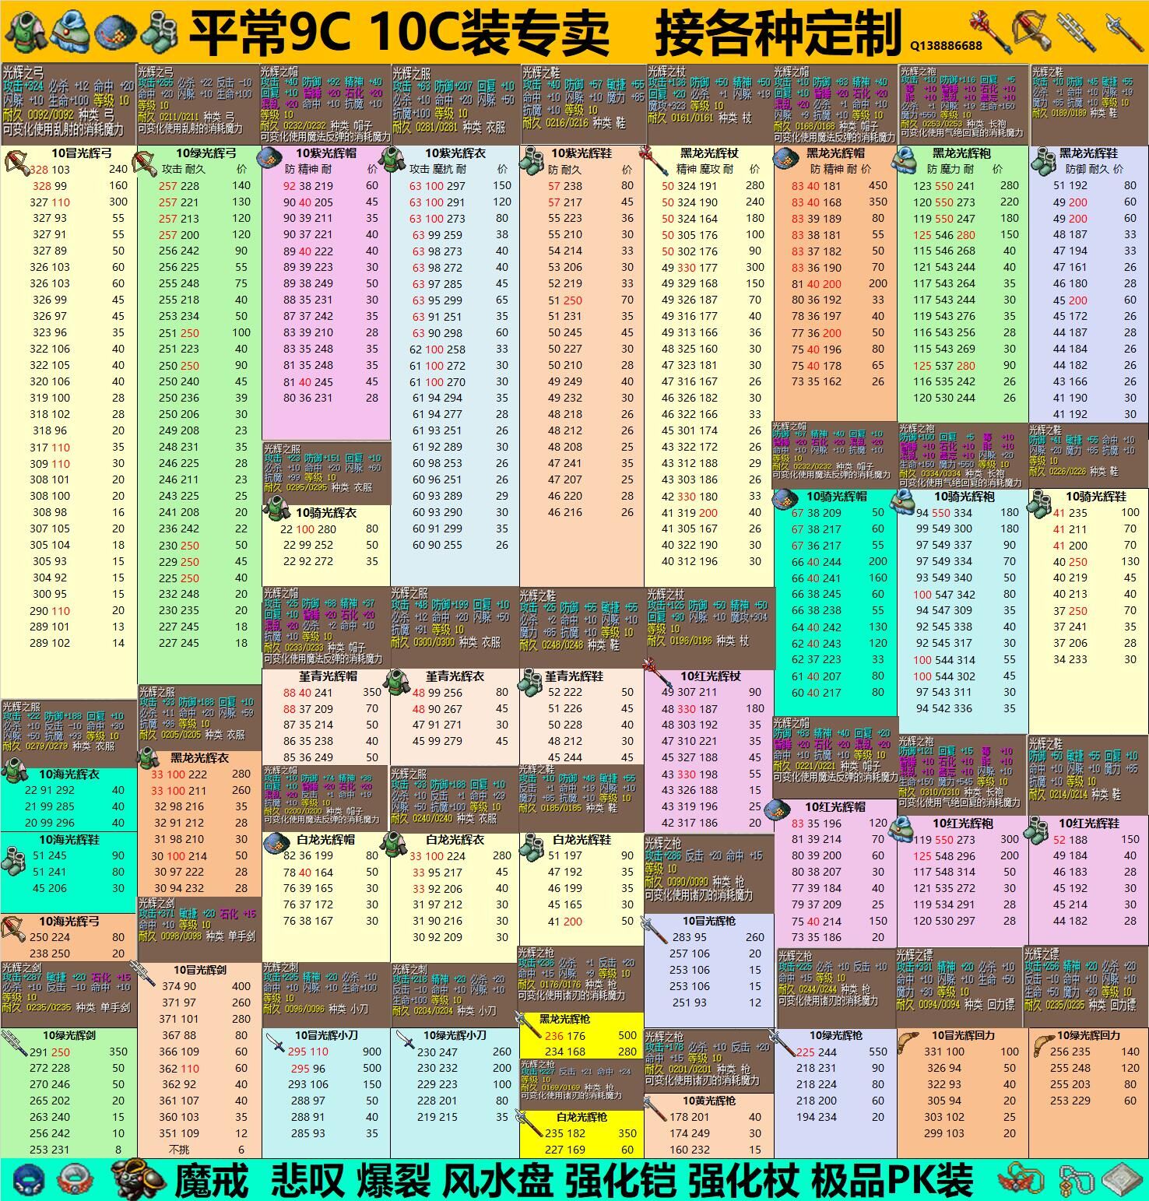Click 极品PK装 in the bottom banner

(x=892, y=1180)
